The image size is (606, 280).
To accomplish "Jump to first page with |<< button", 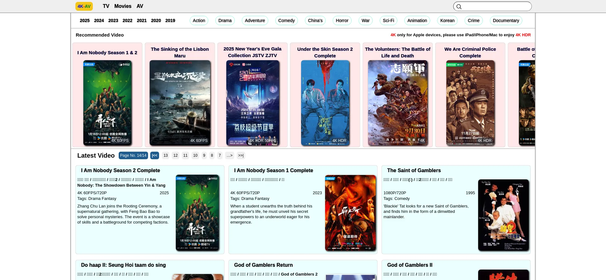I will click(155, 155).
